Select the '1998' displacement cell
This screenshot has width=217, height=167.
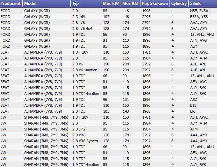pyautogui.click(x=146, y=11)
